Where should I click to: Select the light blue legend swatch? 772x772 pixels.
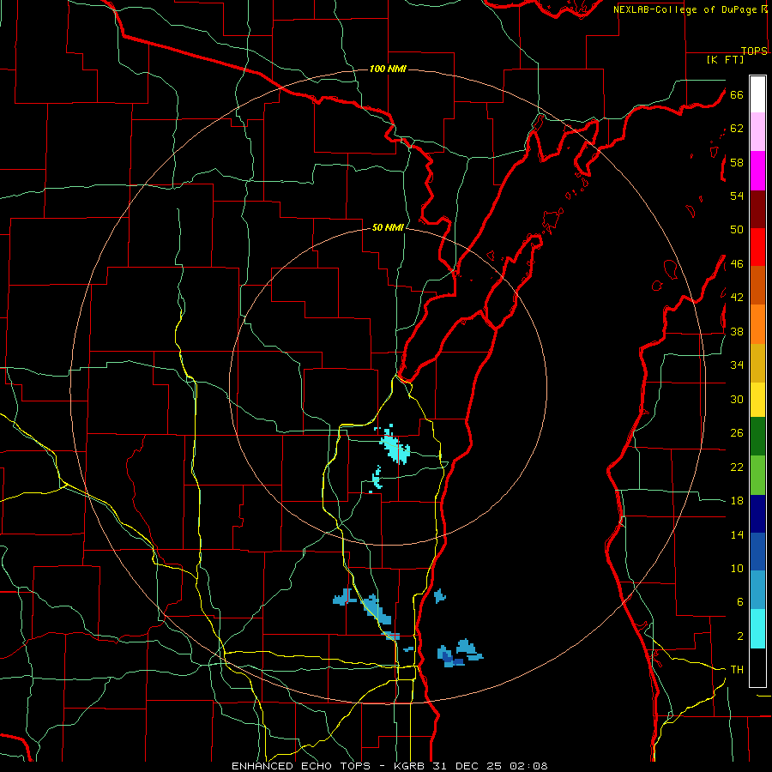coord(757,590)
